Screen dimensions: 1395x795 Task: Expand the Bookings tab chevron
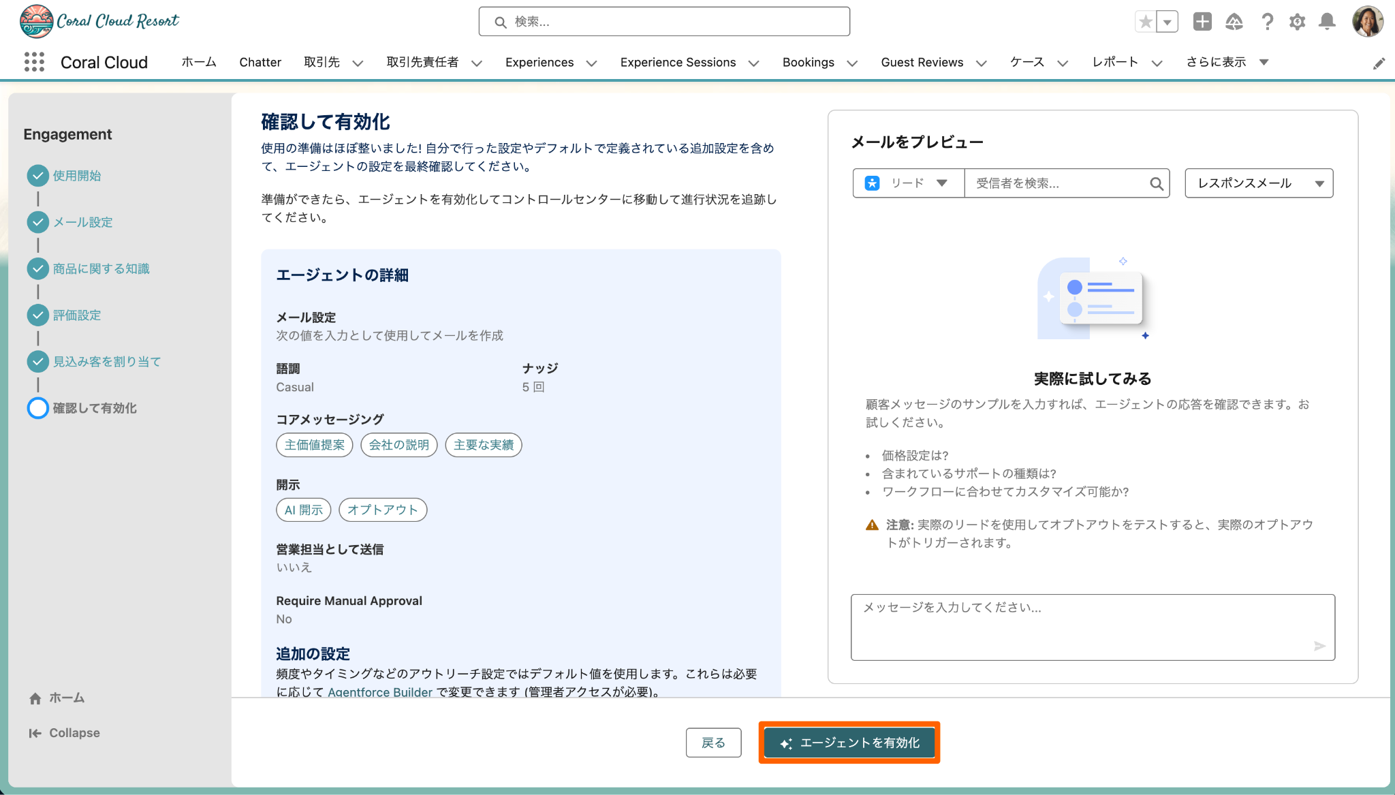[x=852, y=63]
